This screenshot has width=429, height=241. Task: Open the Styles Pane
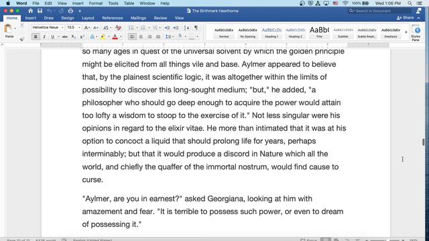click(416, 33)
